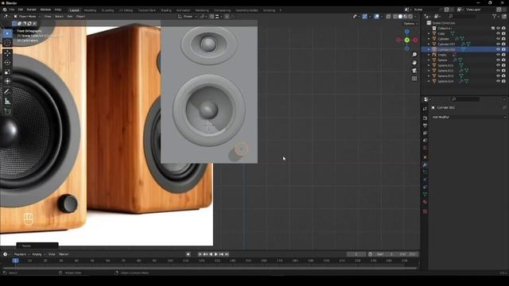Select the Cursor tool in toolbar

pos(7,42)
